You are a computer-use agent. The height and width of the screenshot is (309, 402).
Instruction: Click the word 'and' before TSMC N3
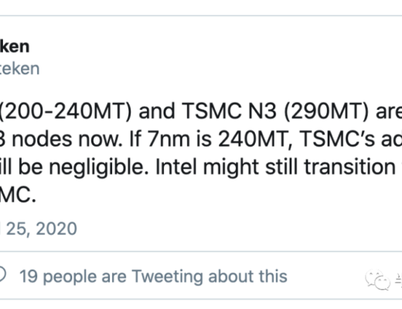tap(157, 111)
